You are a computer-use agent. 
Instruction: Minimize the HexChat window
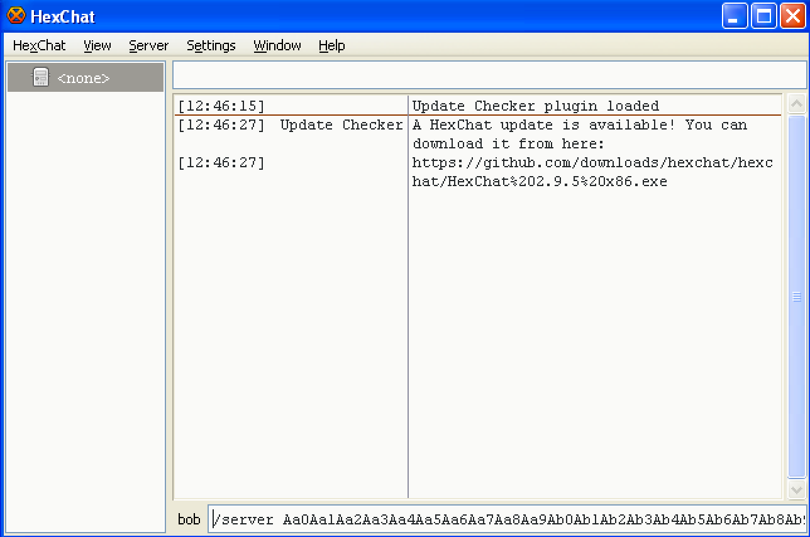click(734, 16)
